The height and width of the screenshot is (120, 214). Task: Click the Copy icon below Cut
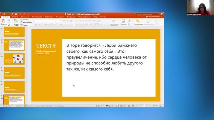tap(9, 22)
